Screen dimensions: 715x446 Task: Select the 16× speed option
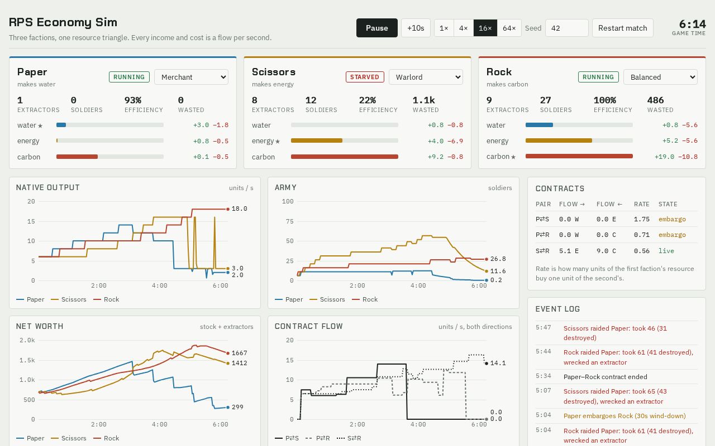(x=485, y=28)
